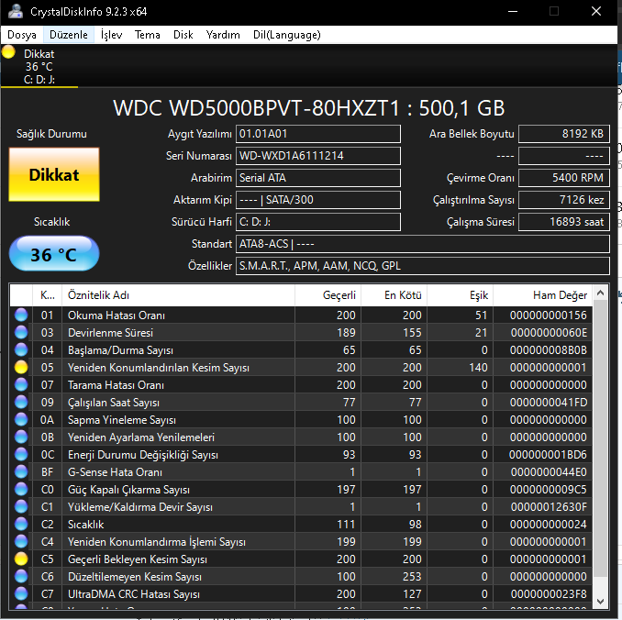This screenshot has height=620, width=622.
Task: Click the Çalışma Süresi field 16893 saat
Action: 564,222
